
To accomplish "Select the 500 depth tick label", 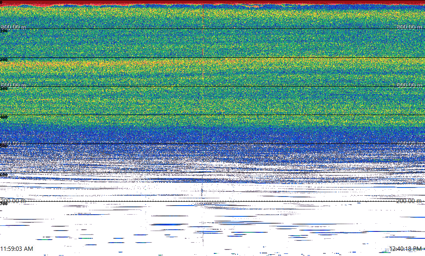I will click(4, 146).
